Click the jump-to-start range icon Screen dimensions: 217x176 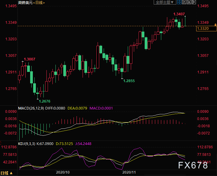coord(184,2)
